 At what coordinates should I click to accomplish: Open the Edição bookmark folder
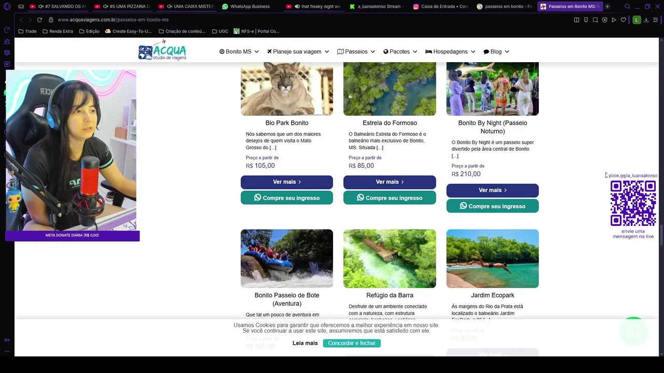(89, 31)
